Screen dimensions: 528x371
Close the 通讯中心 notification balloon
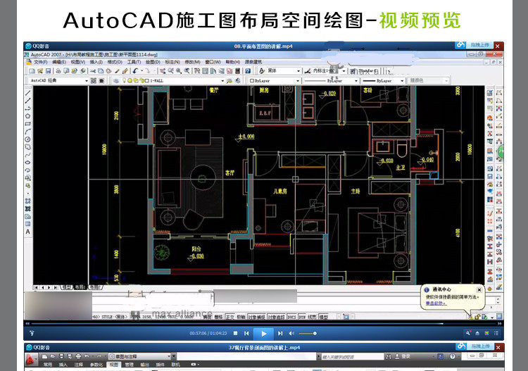479,289
